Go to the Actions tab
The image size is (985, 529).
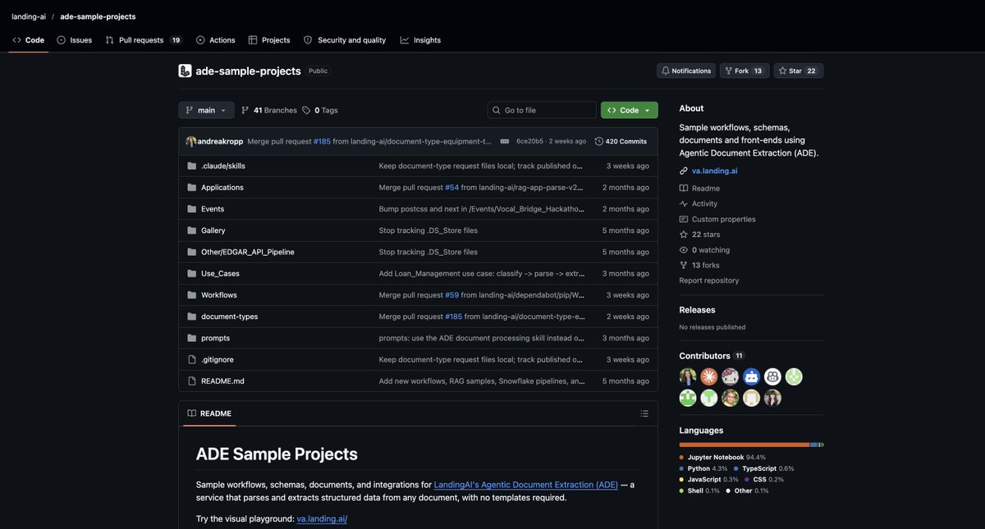tap(216, 40)
